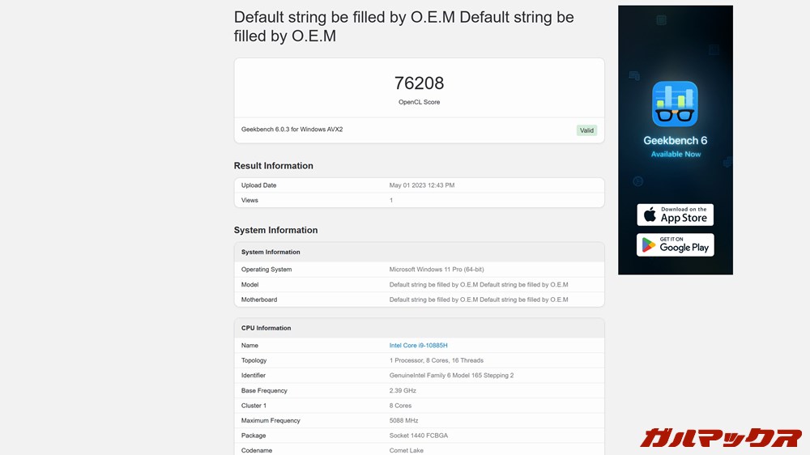Select the 76208 OpenCL score number
Image resolution: width=810 pixels, height=455 pixels.
click(419, 83)
